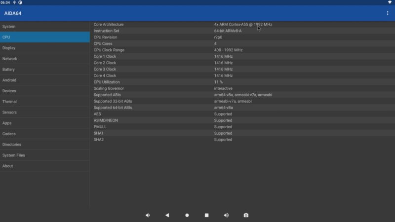Select the Supported 64-bit ABIs label
The width and height of the screenshot is (395, 222).
[113, 108]
